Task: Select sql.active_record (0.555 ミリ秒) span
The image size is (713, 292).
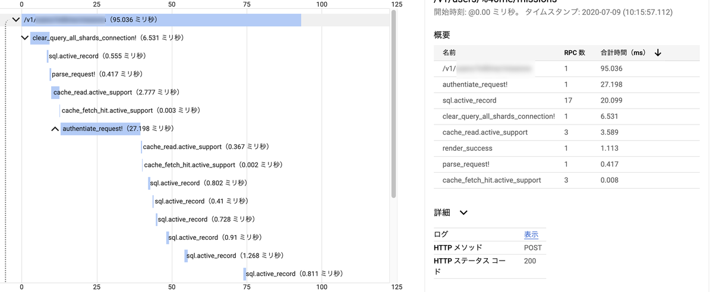Action: pos(97,56)
